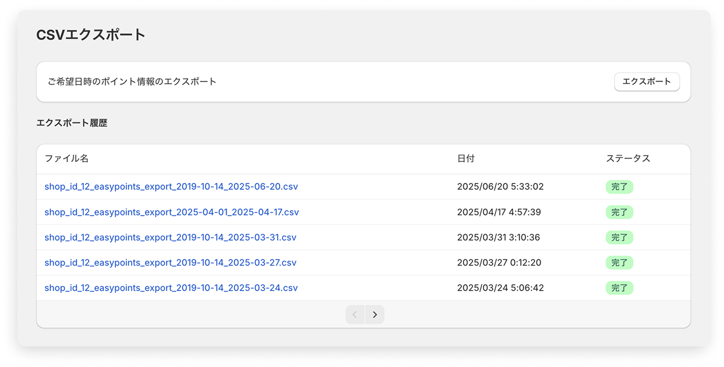Go to next page of export history
This screenshot has width=724, height=367.
pos(375,314)
